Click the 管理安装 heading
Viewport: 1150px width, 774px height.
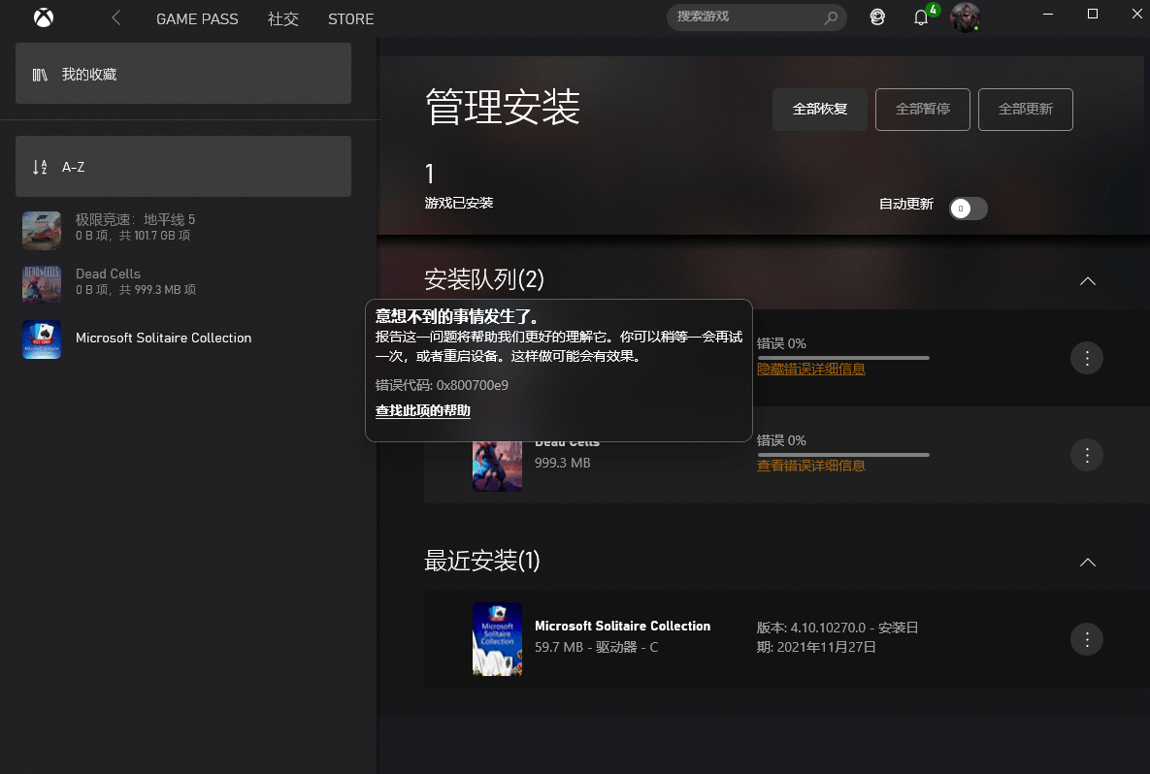point(503,107)
